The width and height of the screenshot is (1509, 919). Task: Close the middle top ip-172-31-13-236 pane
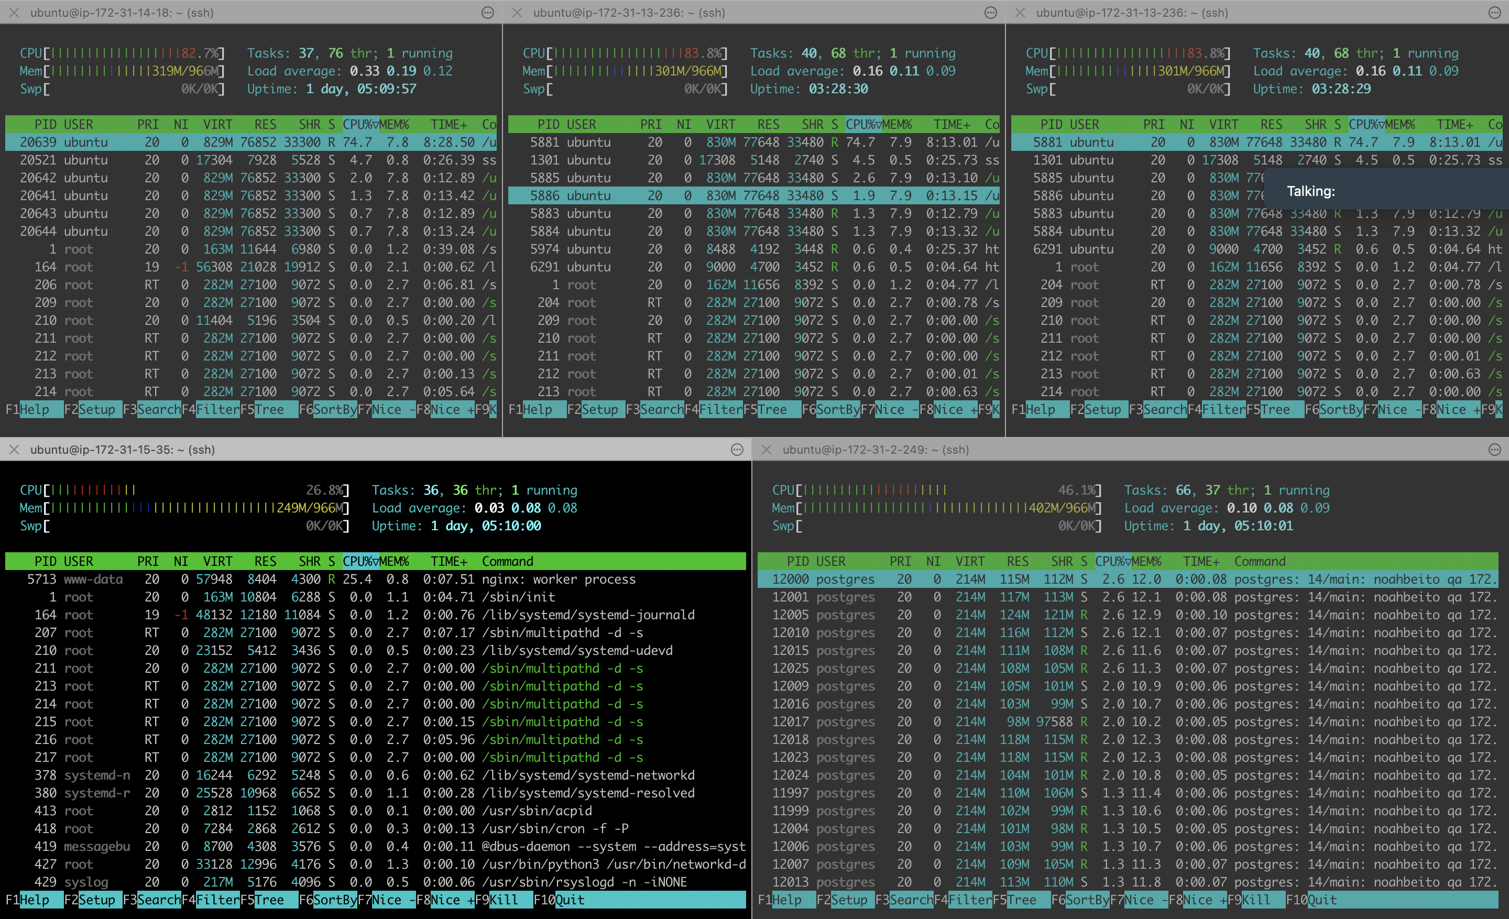click(x=518, y=13)
